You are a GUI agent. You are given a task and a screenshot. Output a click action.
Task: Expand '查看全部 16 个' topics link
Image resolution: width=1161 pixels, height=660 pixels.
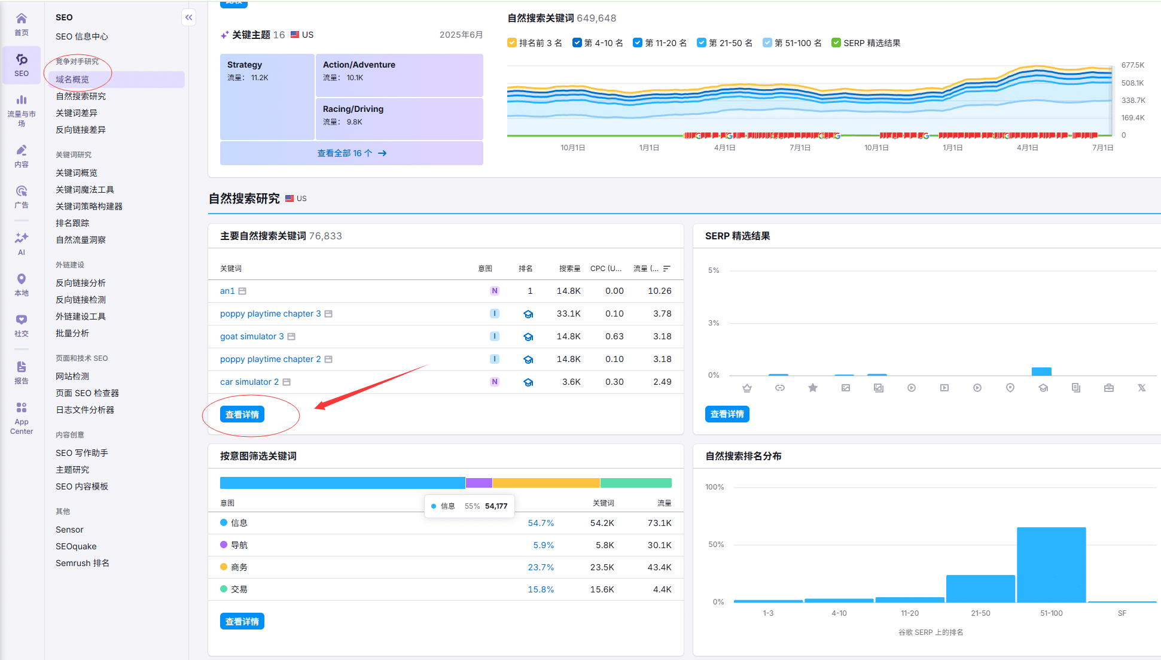tap(351, 153)
